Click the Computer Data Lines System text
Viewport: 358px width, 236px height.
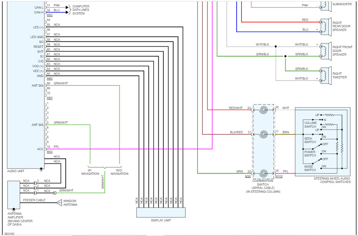81,10
